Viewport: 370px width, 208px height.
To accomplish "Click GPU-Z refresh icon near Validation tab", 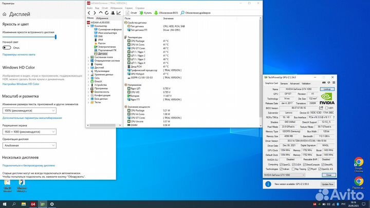I will [x=329, y=83].
